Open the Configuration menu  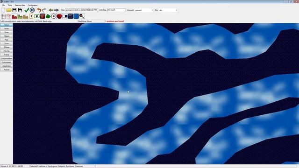click(x=33, y=5)
